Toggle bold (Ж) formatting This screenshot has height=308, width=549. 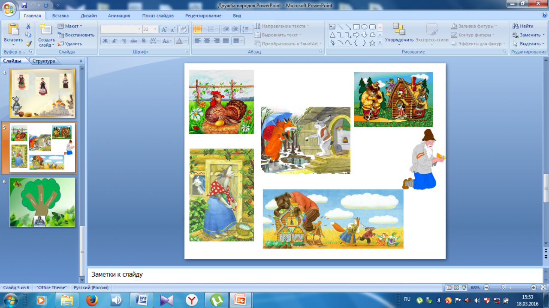click(x=105, y=41)
